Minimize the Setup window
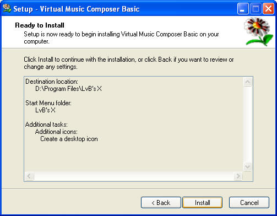The width and height of the screenshot is (277, 216). 243,9
